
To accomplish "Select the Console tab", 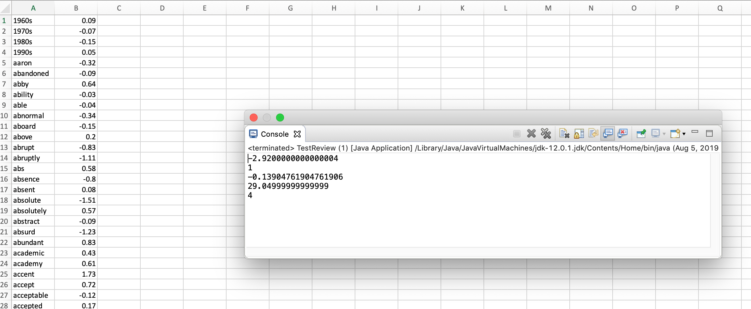I will [274, 134].
